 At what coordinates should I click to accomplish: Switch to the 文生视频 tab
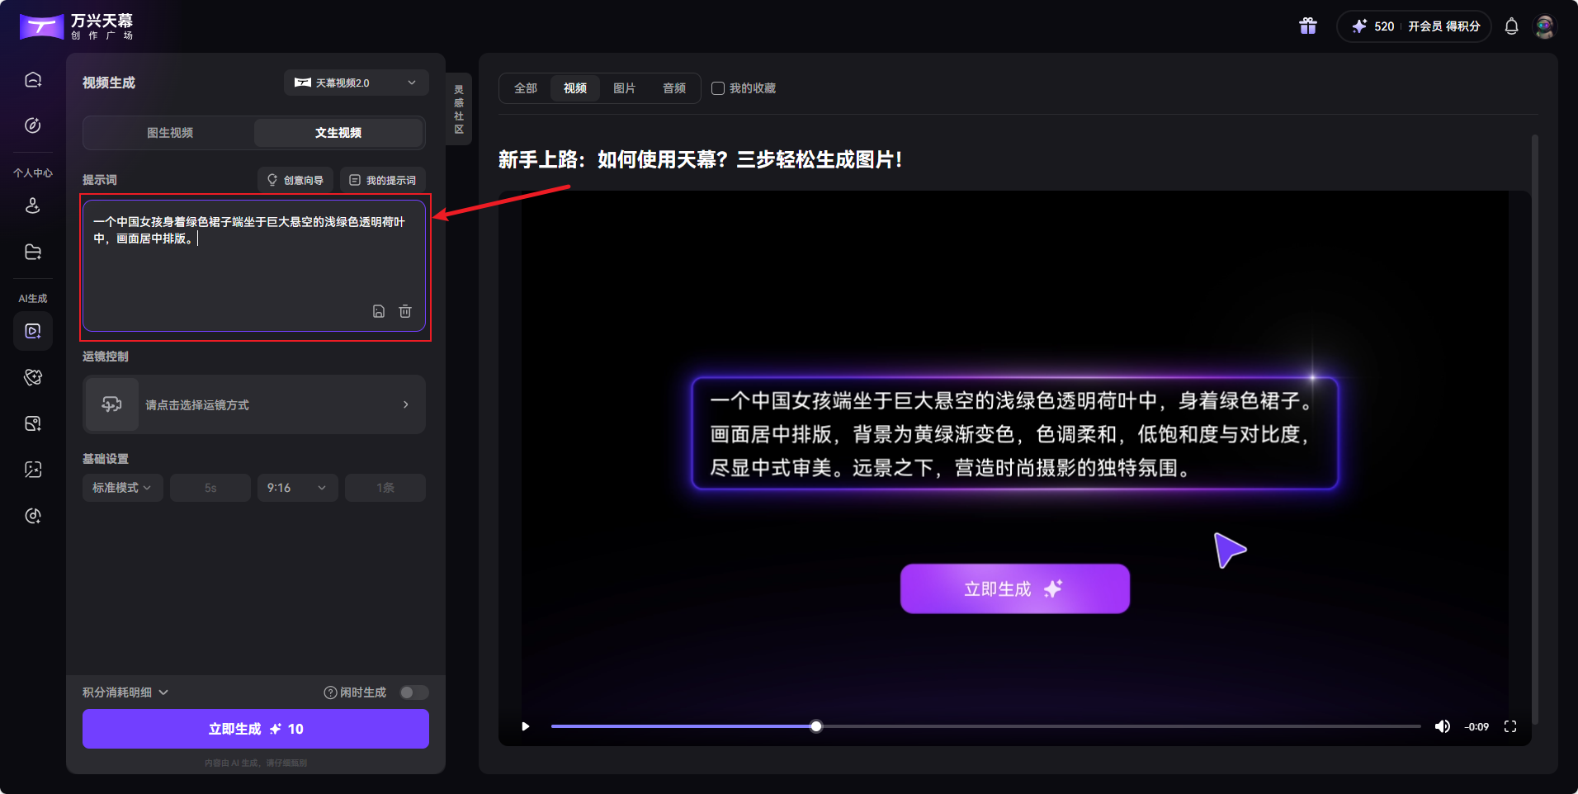tap(338, 133)
